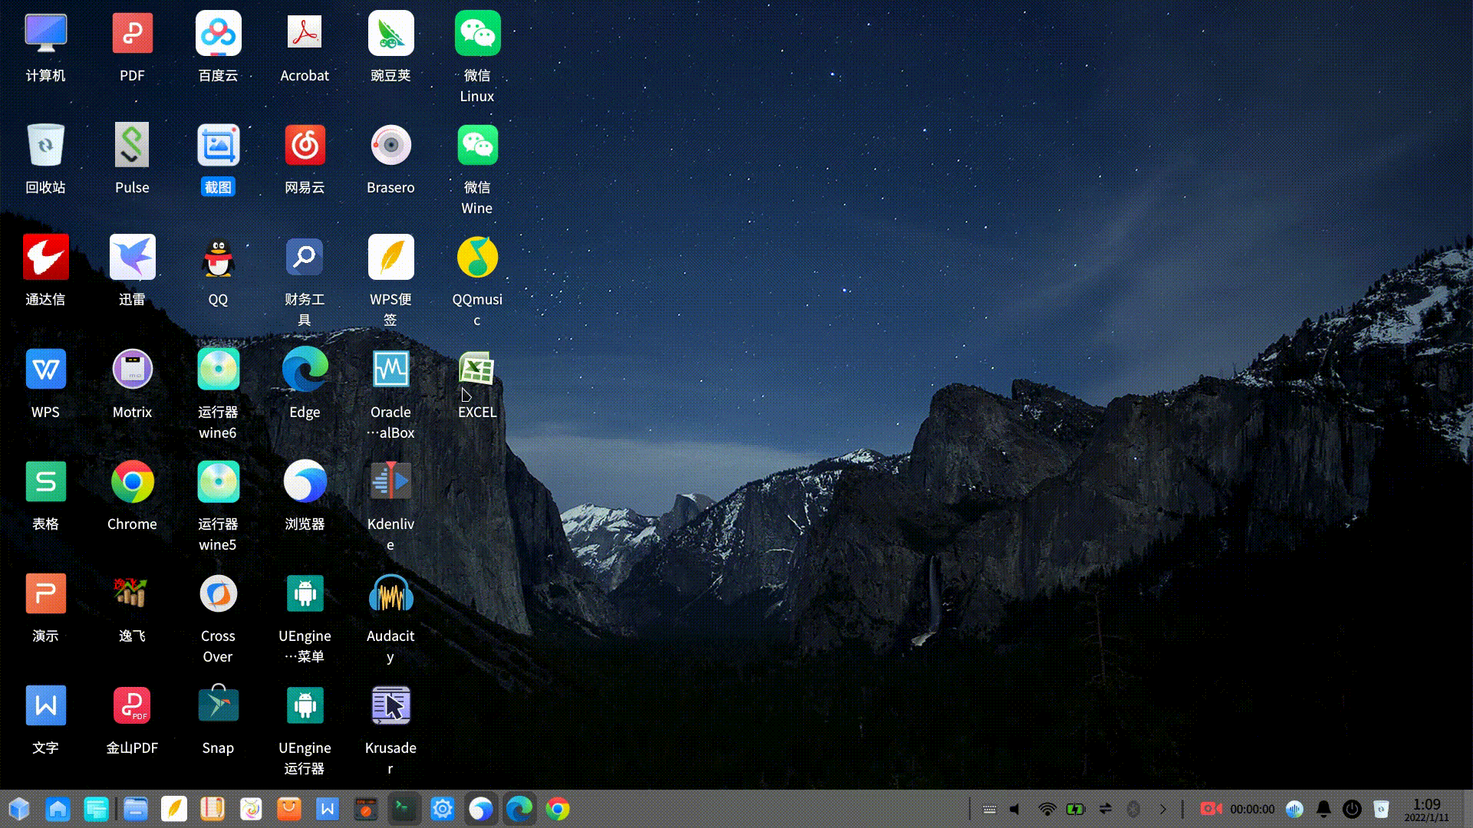Open Brasero disc burner
Viewport: 1473px width, 828px height.
(x=390, y=144)
